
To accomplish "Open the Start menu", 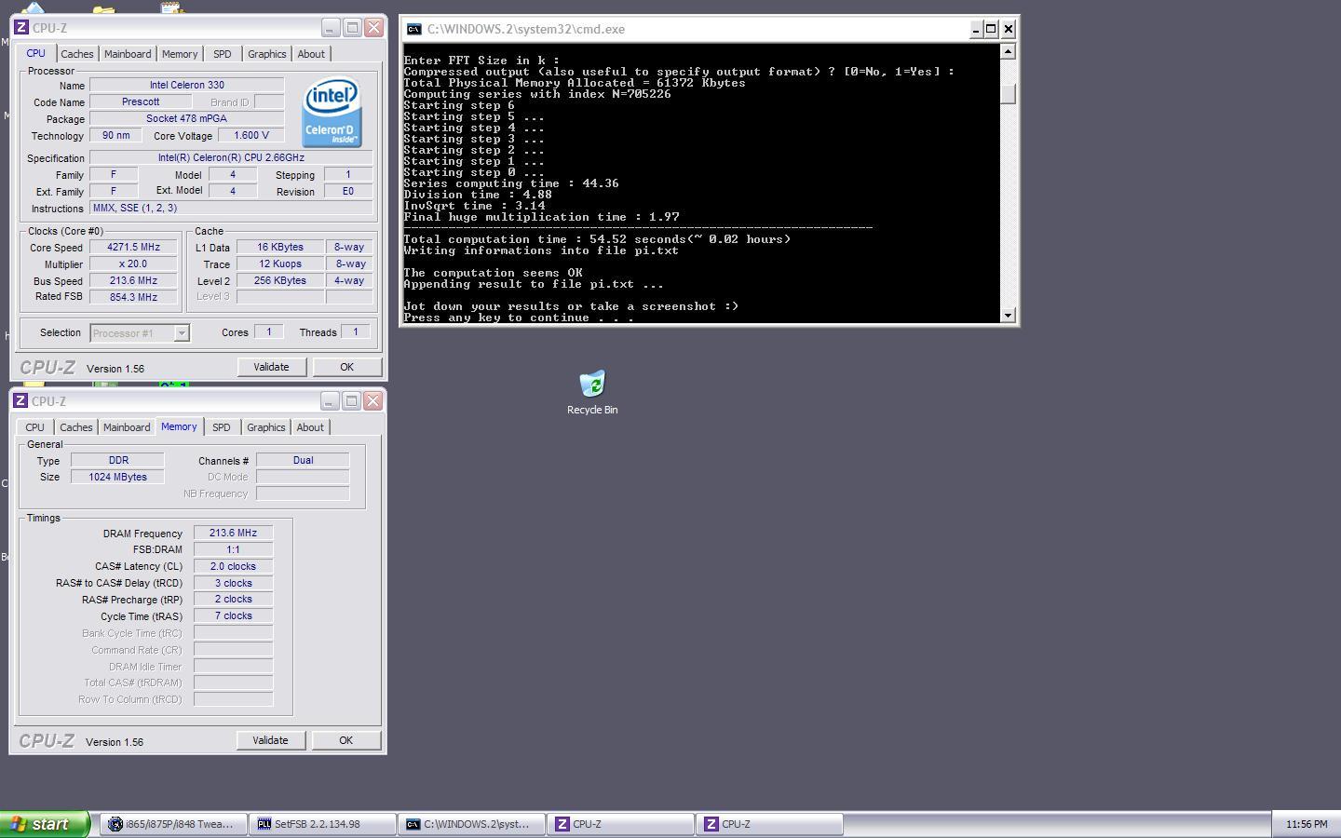I will coord(44,824).
